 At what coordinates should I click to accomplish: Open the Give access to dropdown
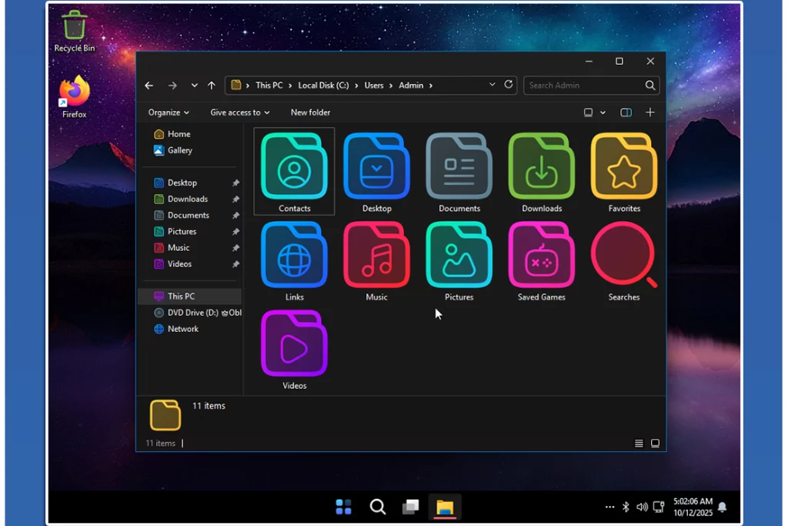(239, 112)
